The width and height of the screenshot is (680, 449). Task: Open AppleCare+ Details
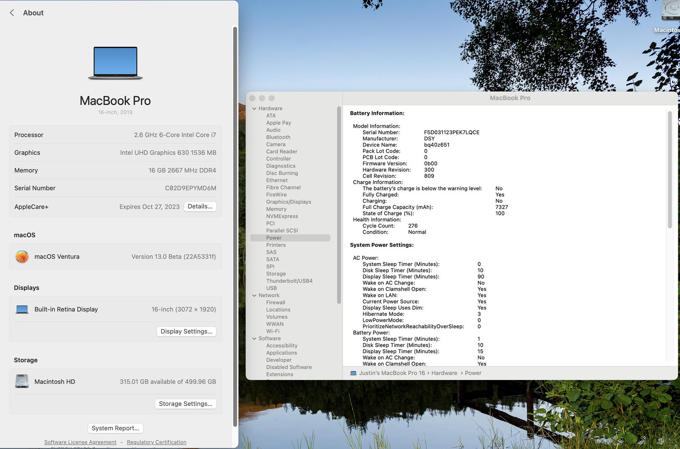(x=200, y=207)
